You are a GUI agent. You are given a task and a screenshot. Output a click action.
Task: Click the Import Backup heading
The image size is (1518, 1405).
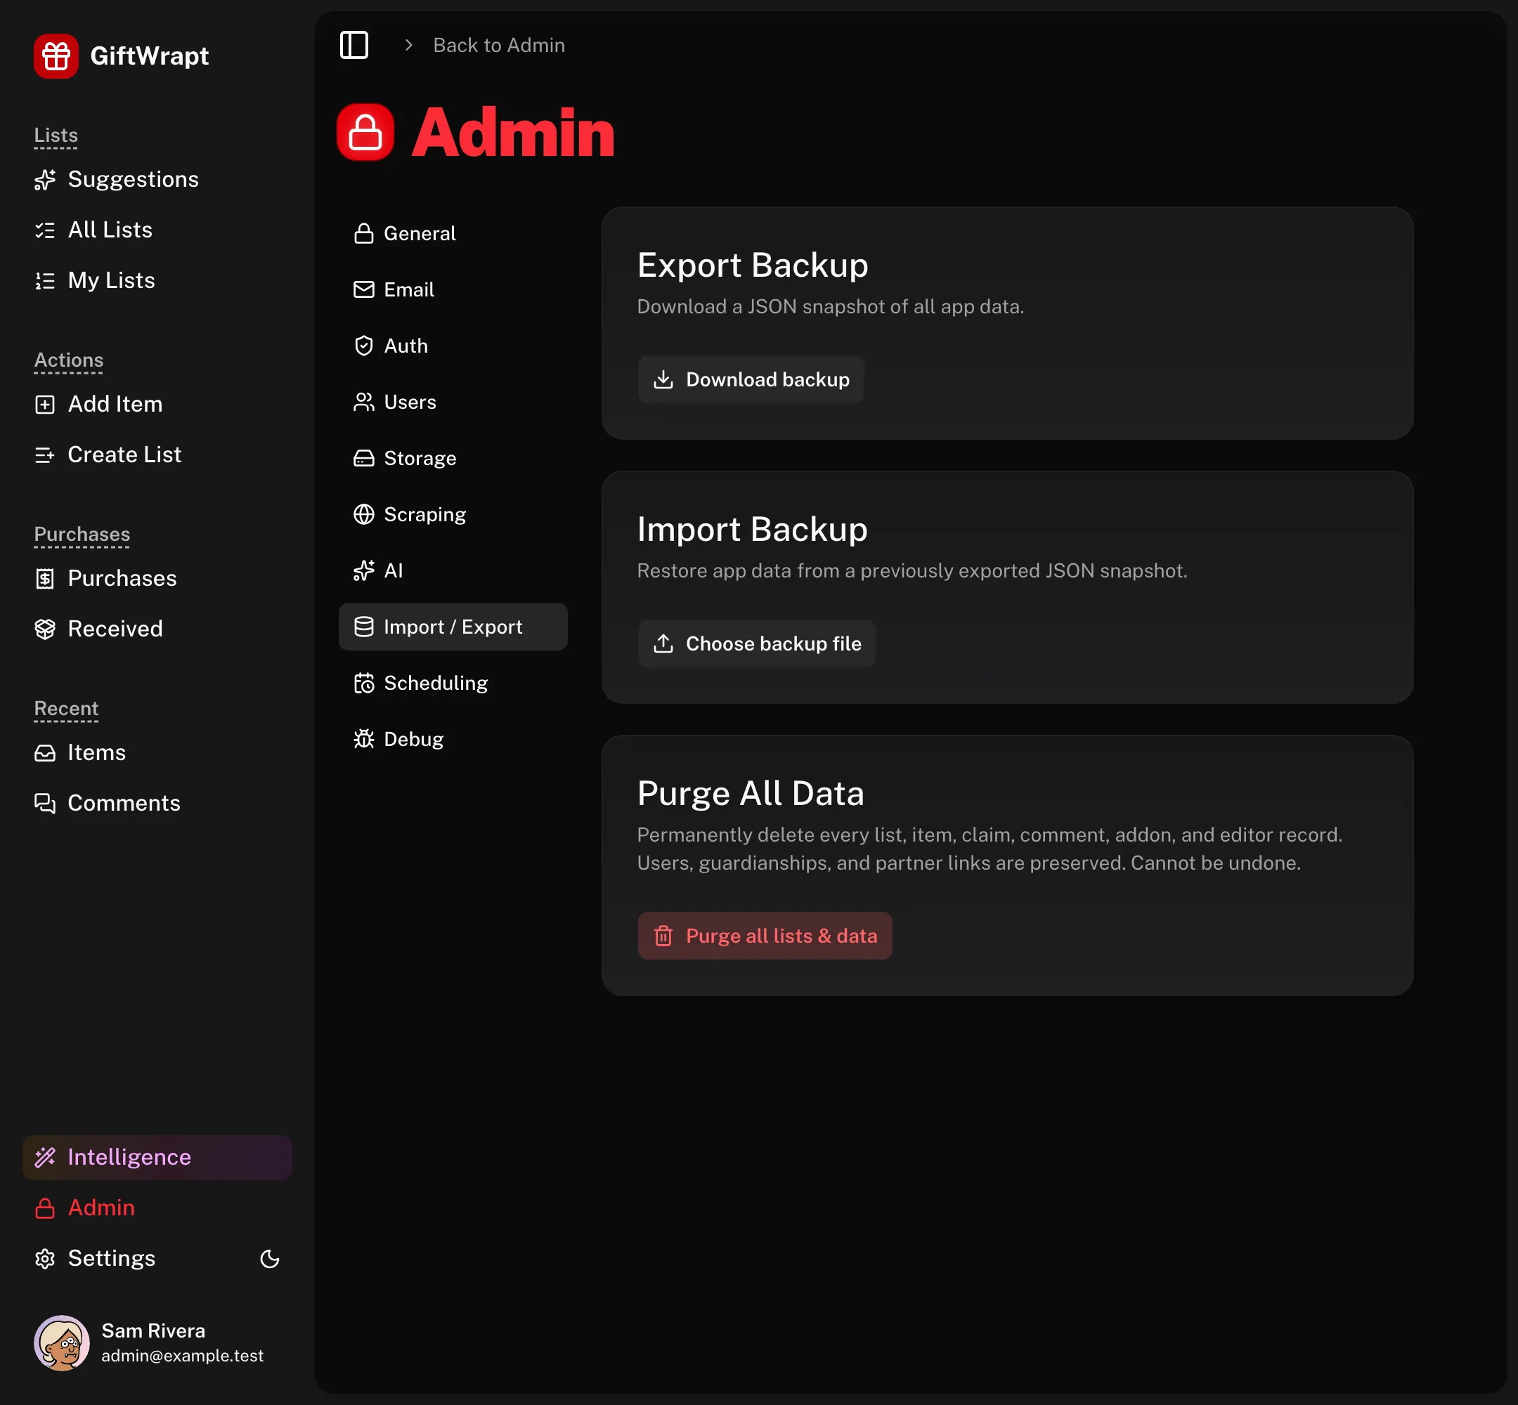[751, 529]
